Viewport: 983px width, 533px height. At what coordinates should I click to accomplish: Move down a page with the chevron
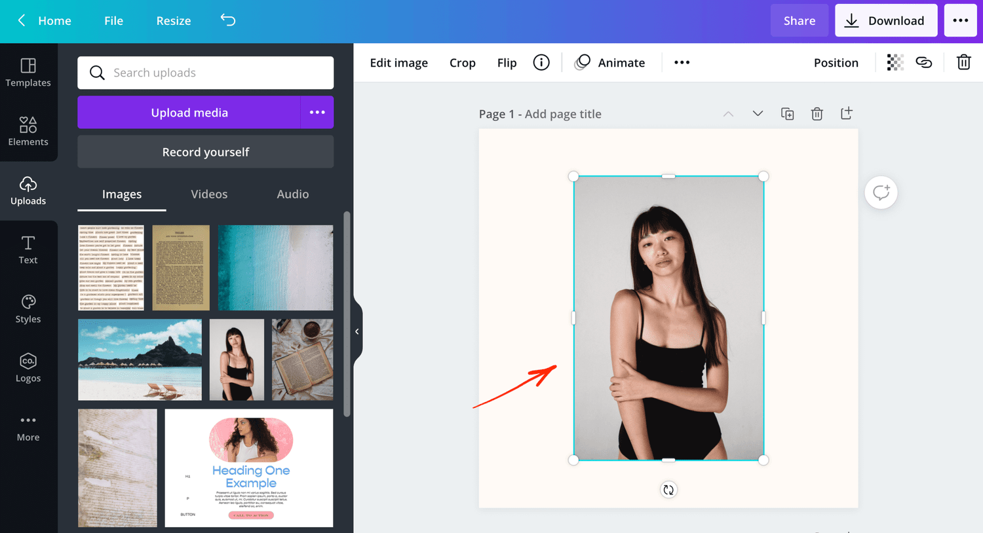758,113
